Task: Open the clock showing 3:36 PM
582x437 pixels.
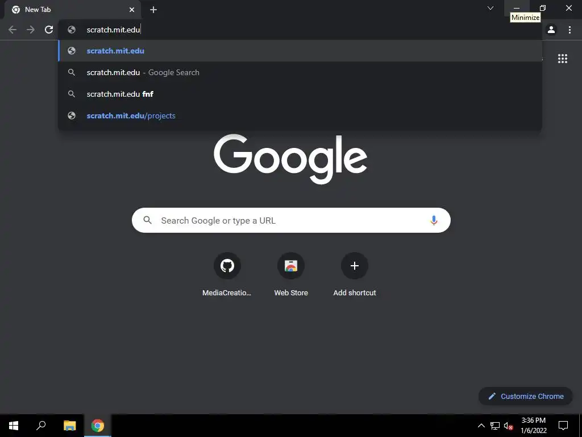Action: click(533, 426)
